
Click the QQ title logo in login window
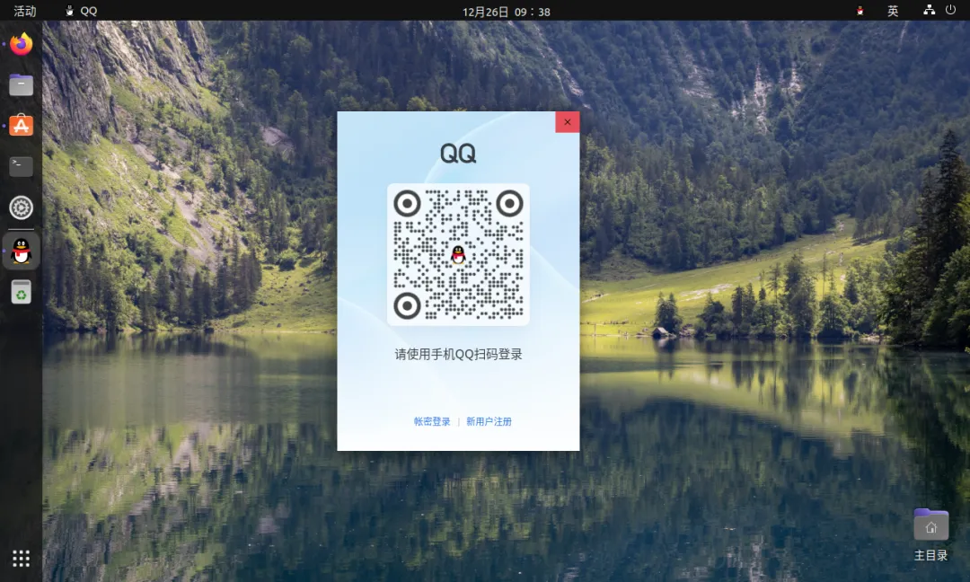(x=458, y=153)
